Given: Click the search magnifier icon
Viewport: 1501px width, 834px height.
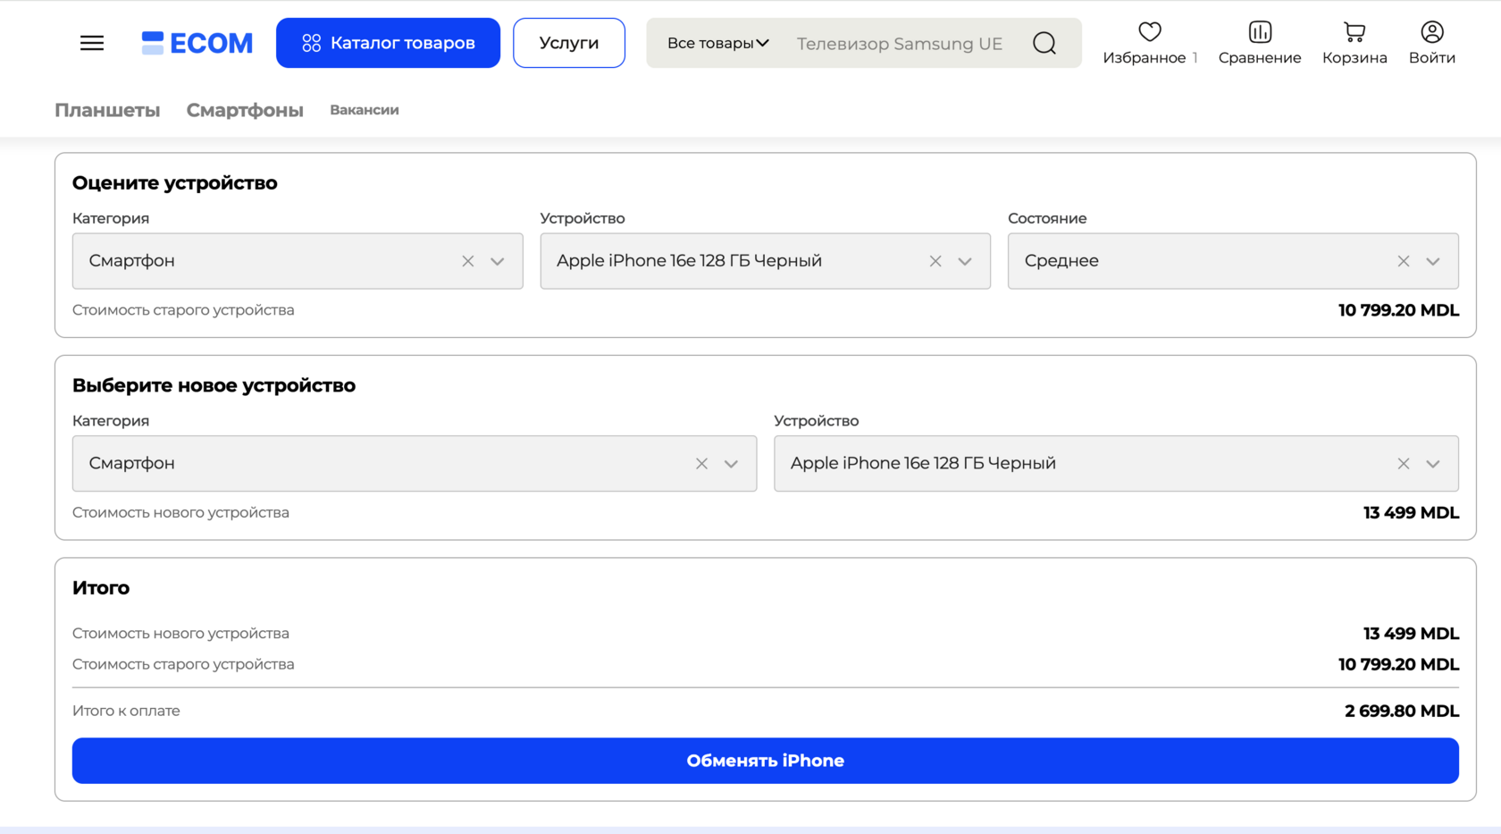Looking at the screenshot, I should [1044, 43].
